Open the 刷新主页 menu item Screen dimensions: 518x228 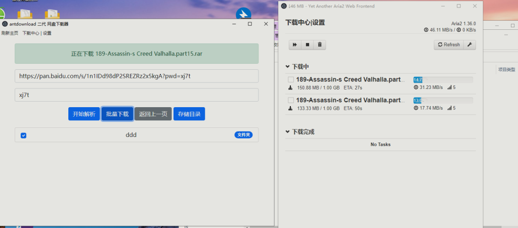(x=10, y=33)
